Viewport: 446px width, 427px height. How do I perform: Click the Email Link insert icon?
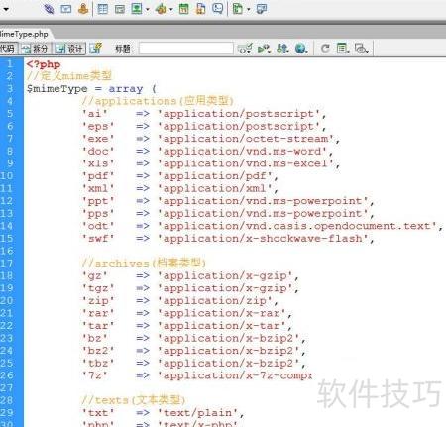tap(66, 9)
